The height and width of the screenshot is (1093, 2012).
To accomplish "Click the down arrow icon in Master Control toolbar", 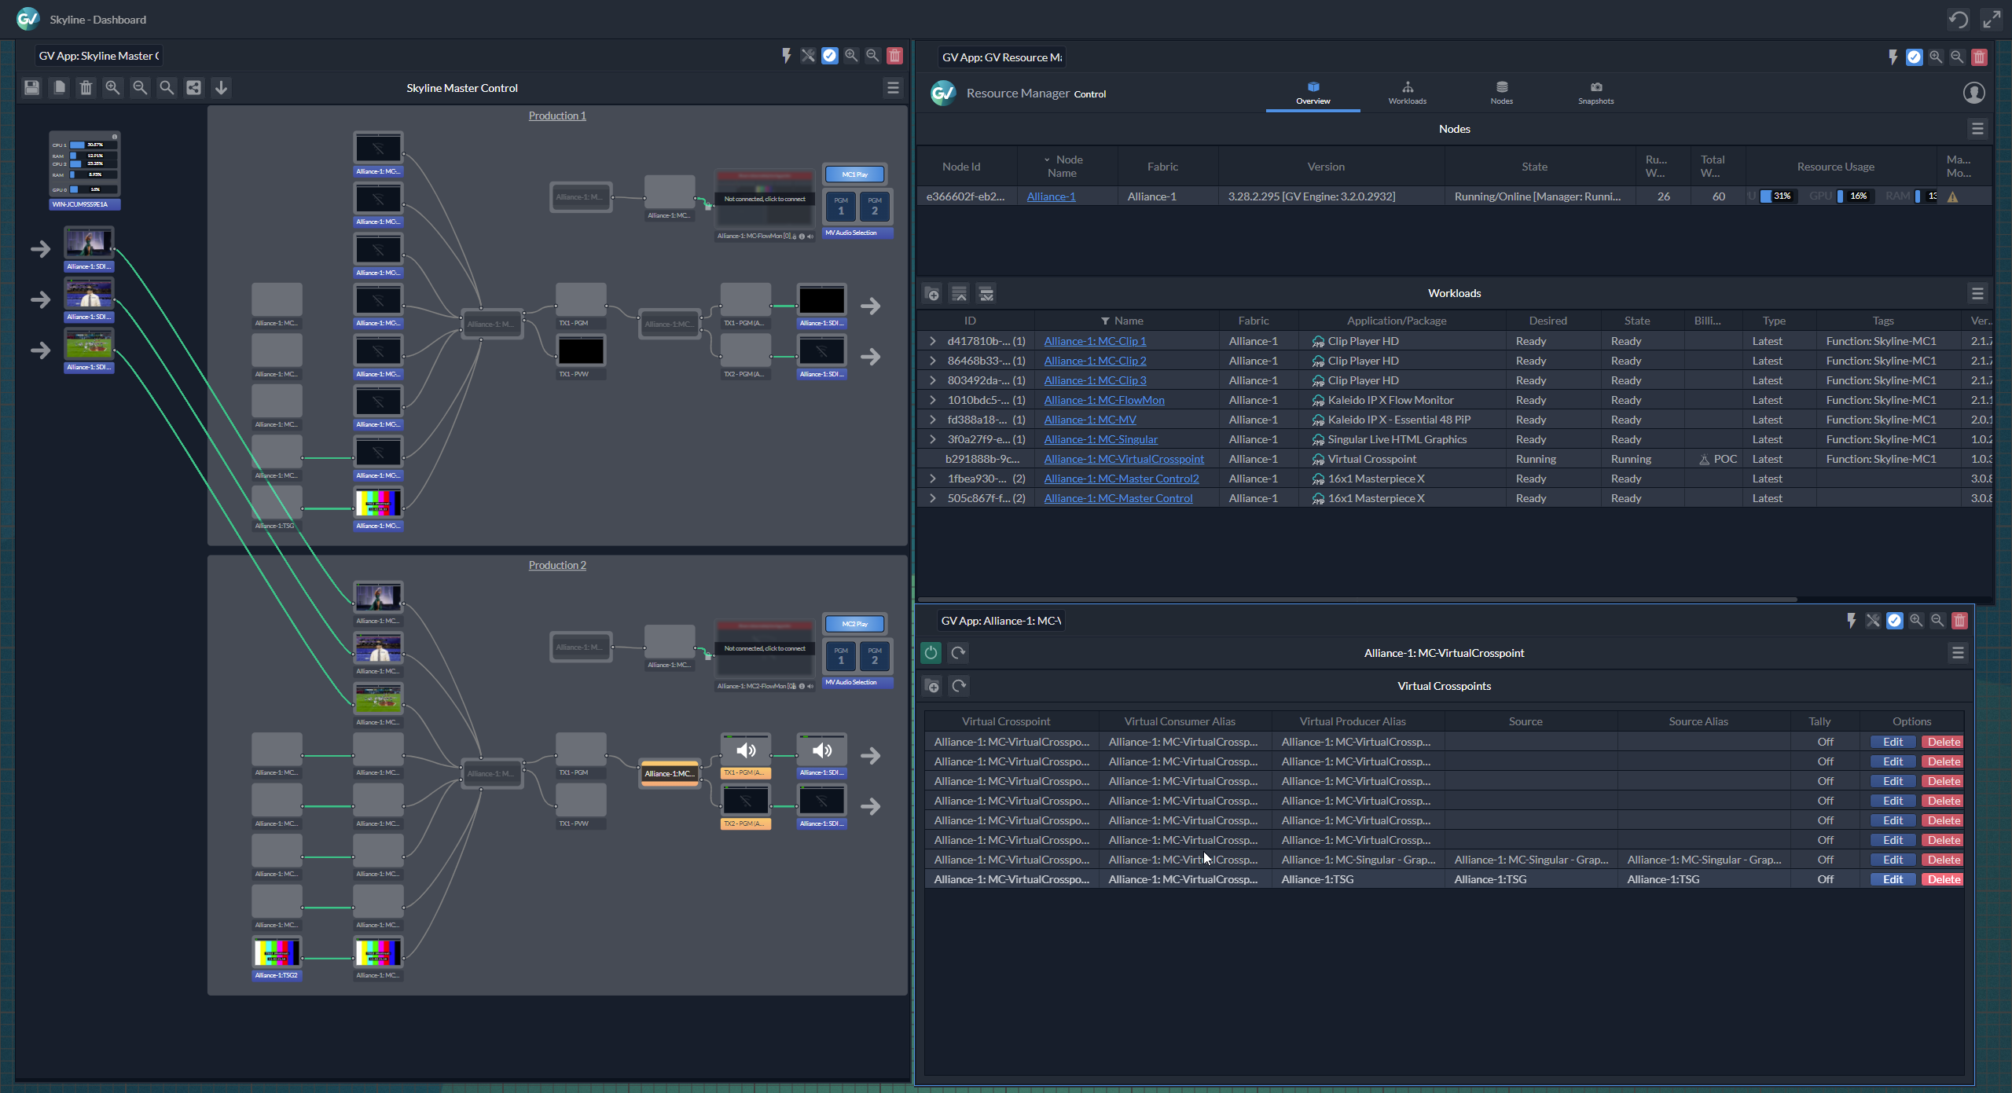I will [x=221, y=87].
